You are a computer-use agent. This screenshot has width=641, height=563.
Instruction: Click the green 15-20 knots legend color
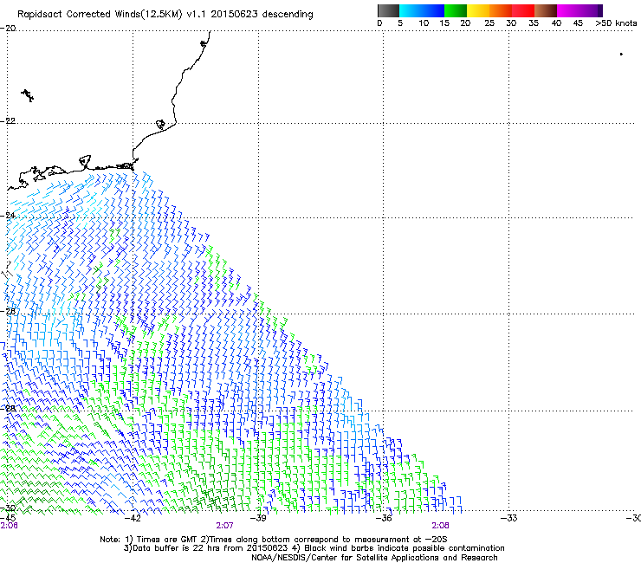(x=456, y=10)
